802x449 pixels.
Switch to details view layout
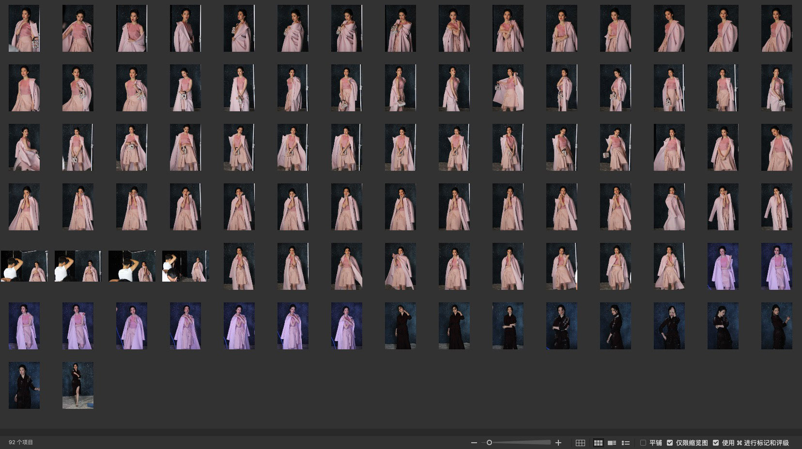(x=612, y=443)
